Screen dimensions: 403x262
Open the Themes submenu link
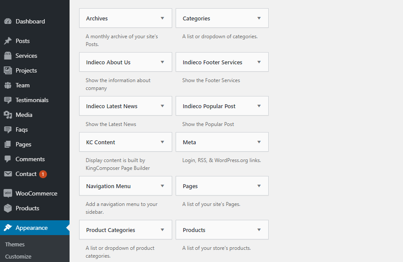pos(15,244)
